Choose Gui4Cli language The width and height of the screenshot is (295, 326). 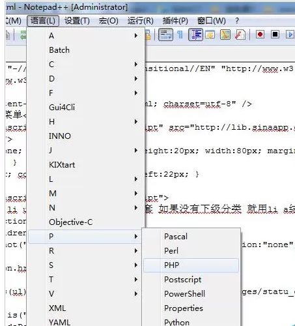87,107
